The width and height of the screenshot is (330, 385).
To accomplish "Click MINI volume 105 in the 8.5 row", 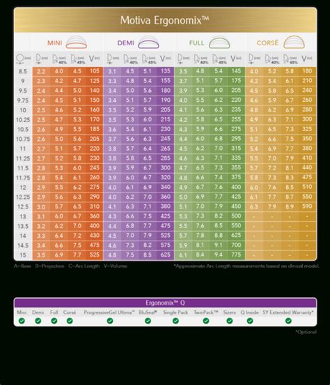I will pyautogui.click(x=95, y=71).
